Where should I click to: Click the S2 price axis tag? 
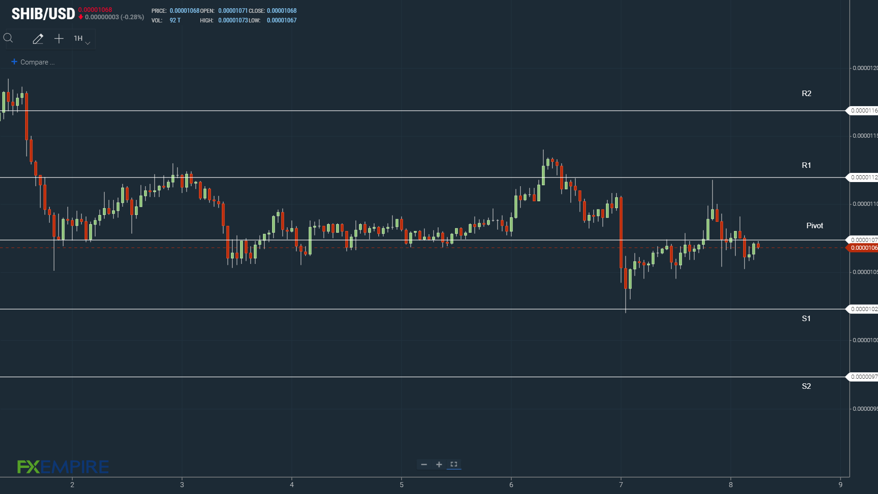coord(862,377)
